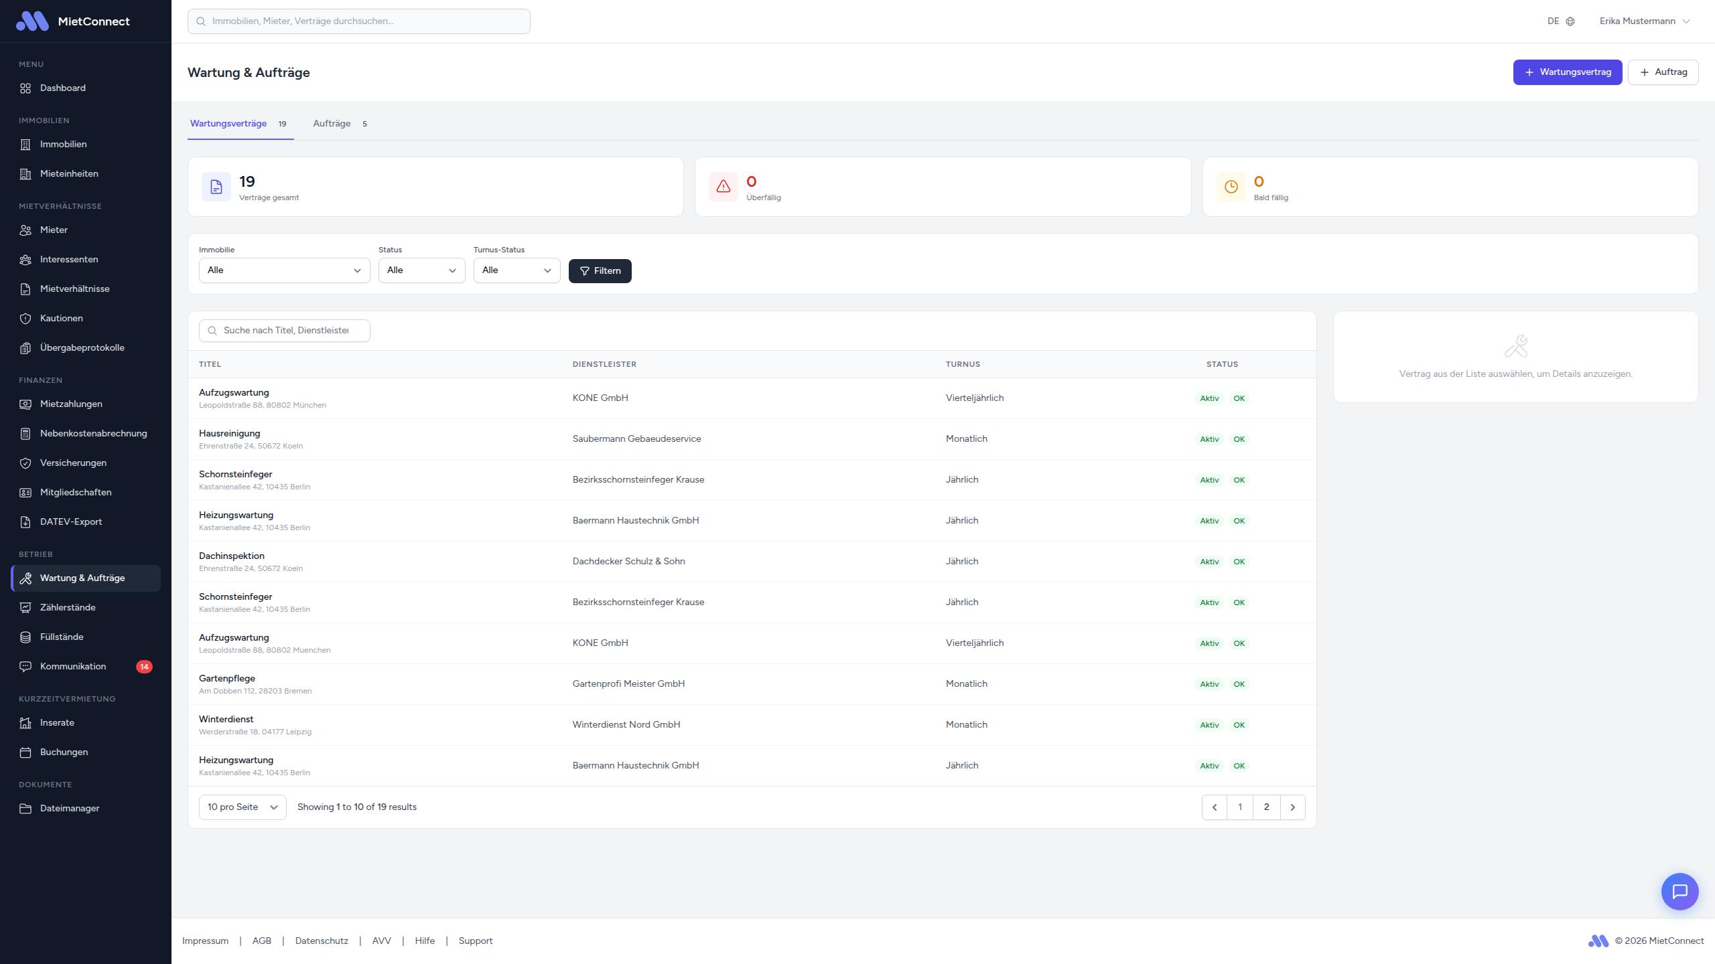Click the Bald fällig clock icon
Viewport: 1715px width, 964px height.
(x=1231, y=187)
